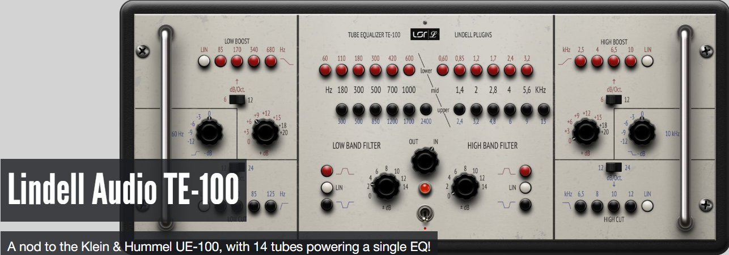Select the 340 Hz Low Boost button
The width and height of the screenshot is (729, 255).
pyautogui.click(x=254, y=62)
